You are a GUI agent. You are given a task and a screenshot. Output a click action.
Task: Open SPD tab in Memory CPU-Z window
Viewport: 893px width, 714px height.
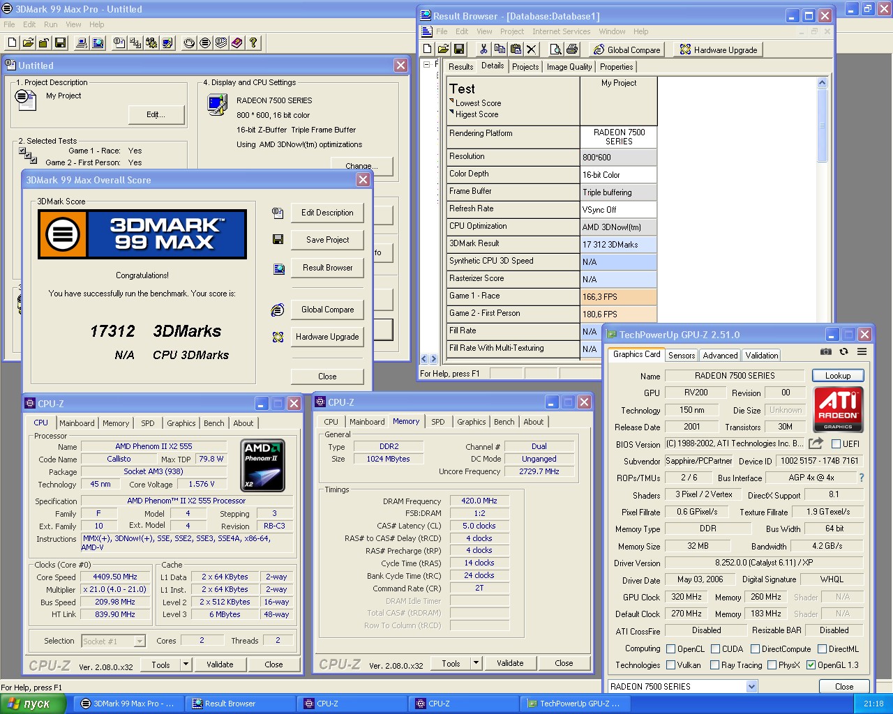click(x=438, y=422)
